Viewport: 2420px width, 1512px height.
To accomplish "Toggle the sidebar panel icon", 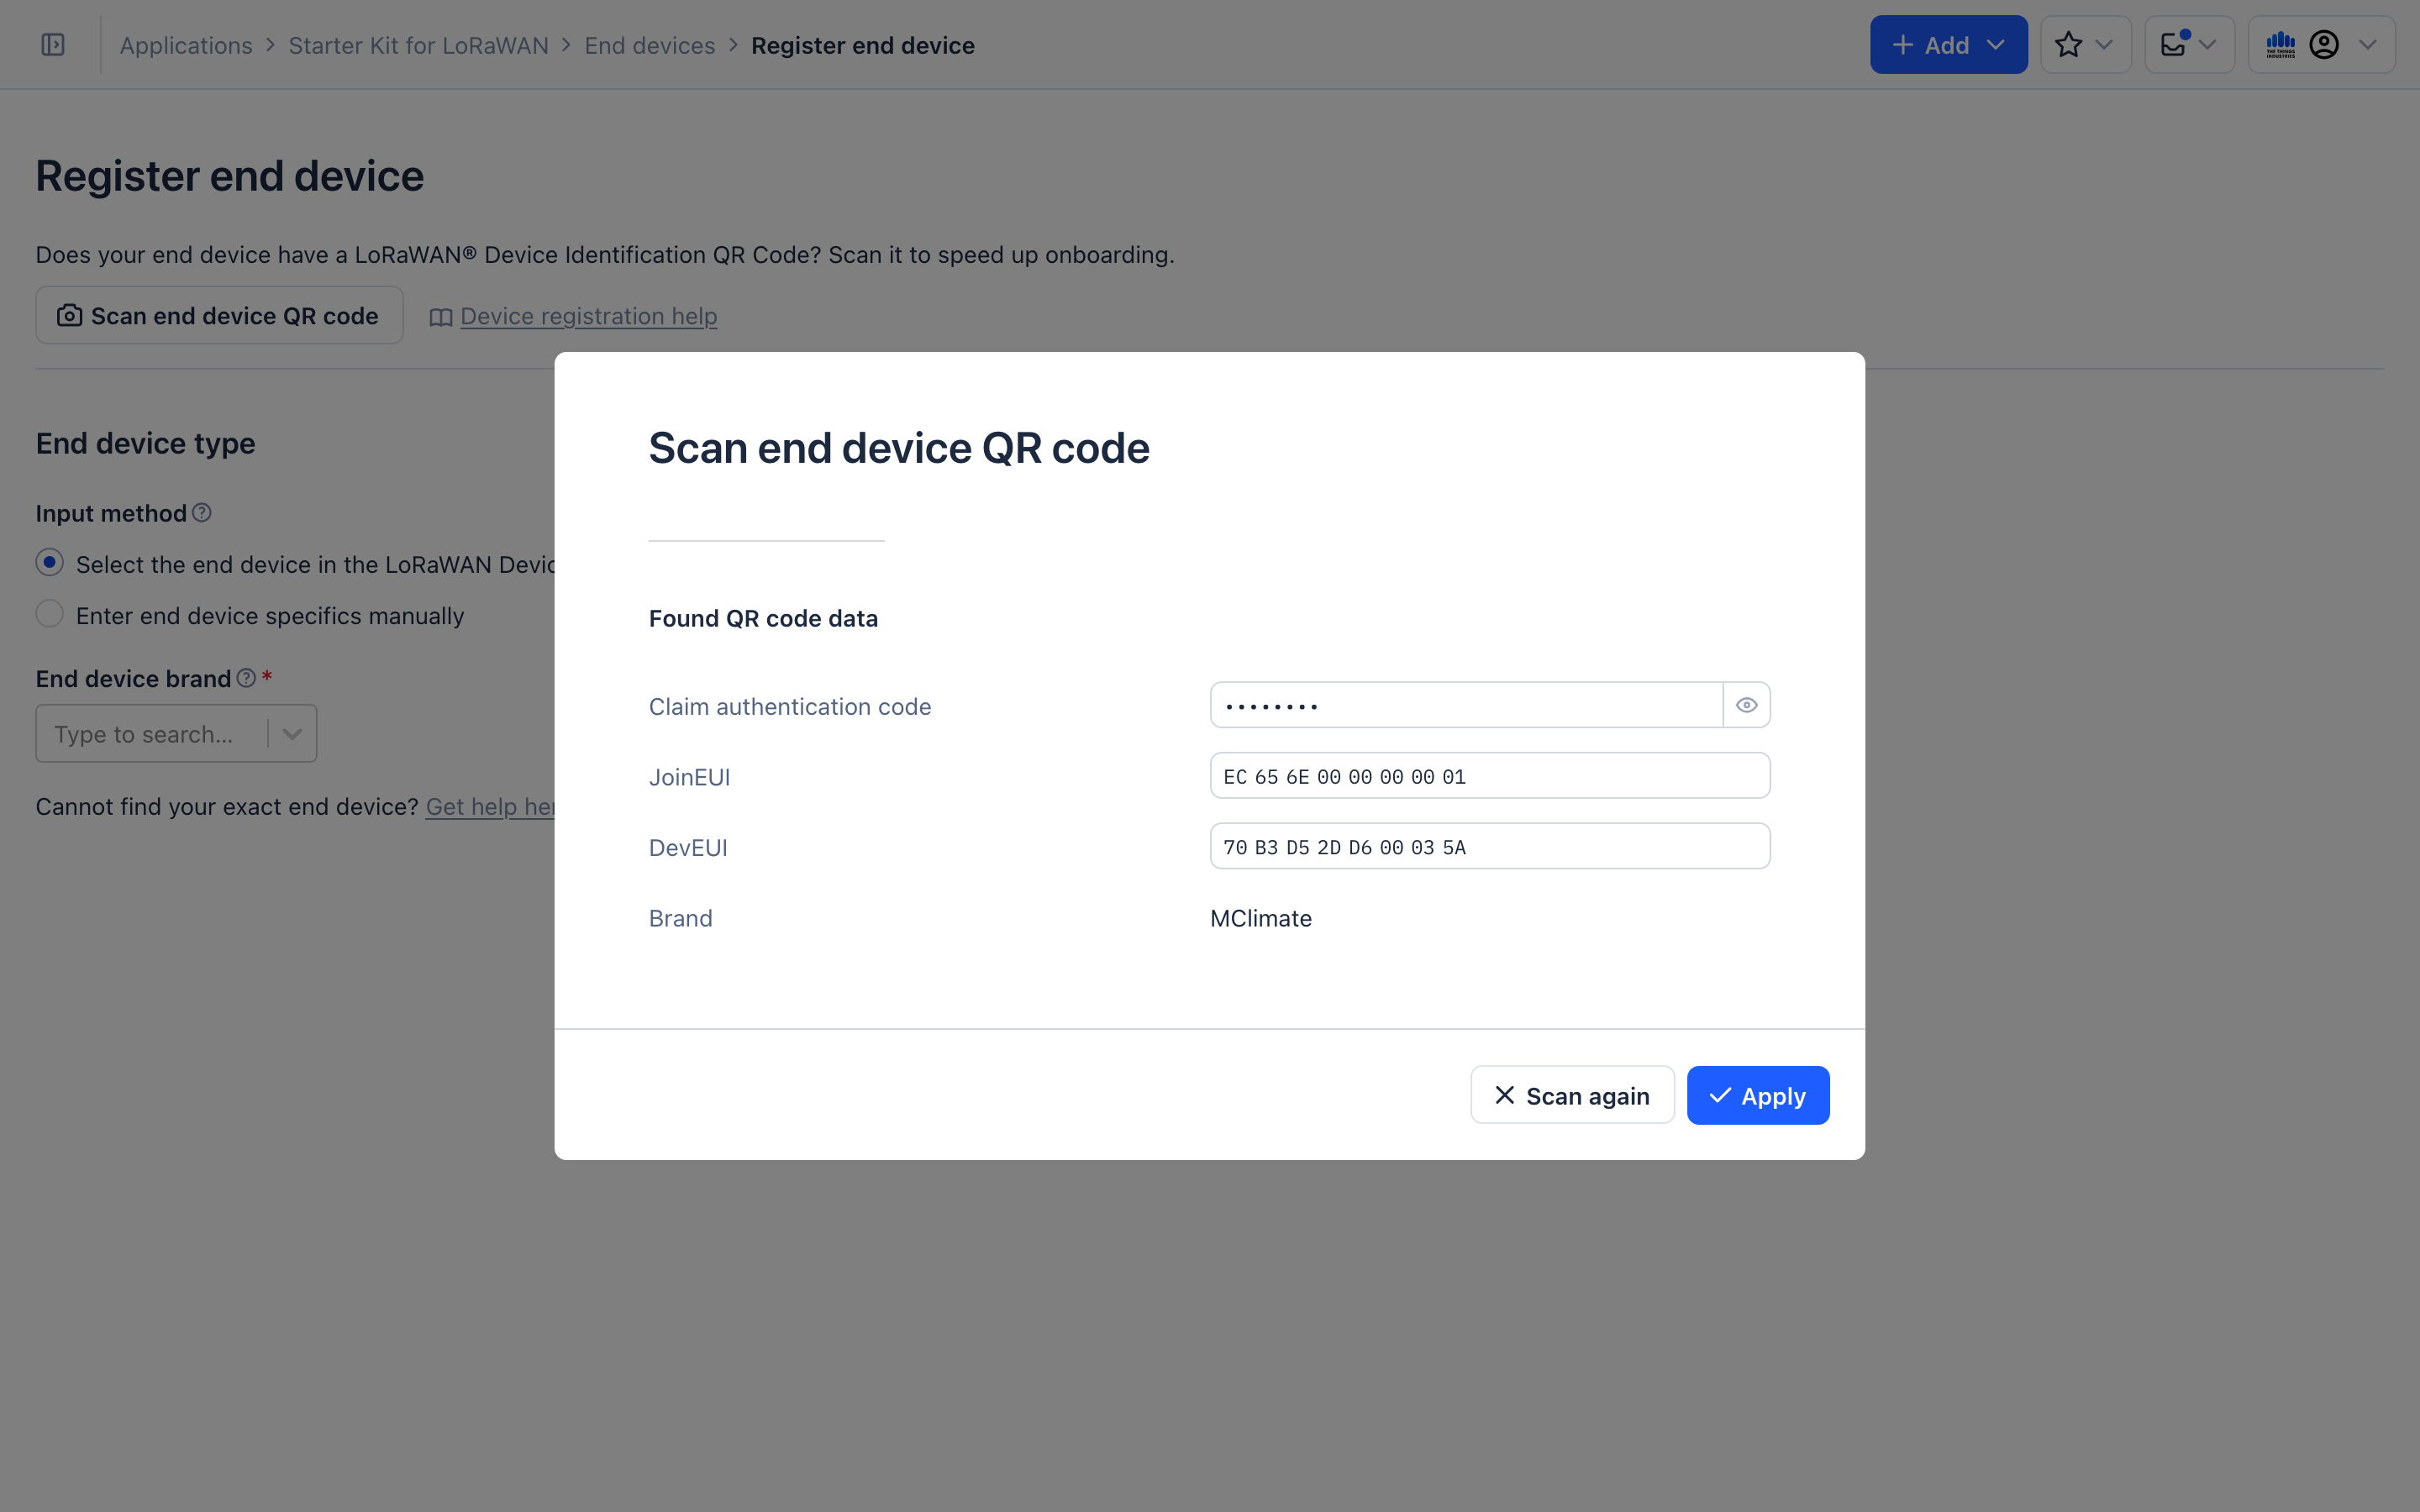I will (x=53, y=45).
